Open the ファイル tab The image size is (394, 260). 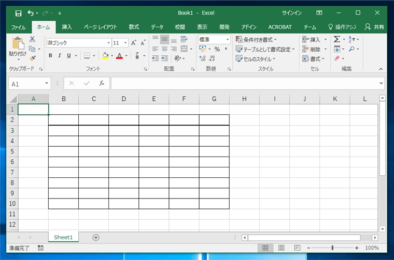click(18, 27)
